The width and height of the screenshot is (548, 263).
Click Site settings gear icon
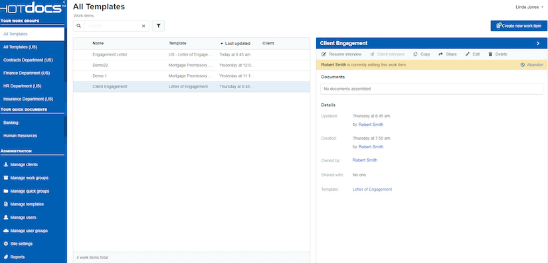(5, 244)
